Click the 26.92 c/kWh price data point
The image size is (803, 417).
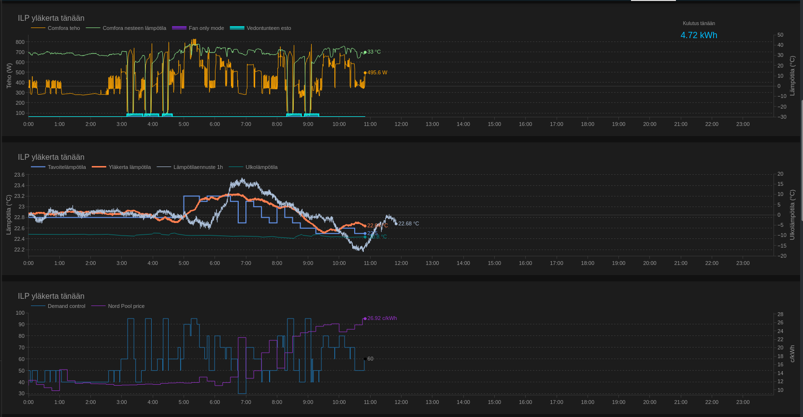click(x=365, y=319)
